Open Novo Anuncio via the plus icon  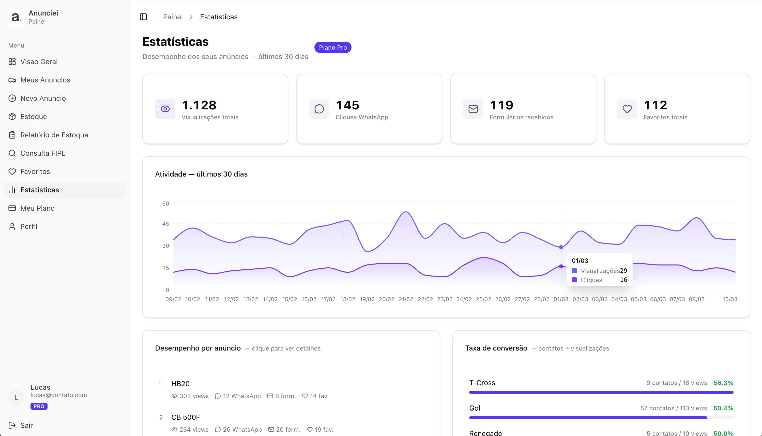pyautogui.click(x=12, y=98)
